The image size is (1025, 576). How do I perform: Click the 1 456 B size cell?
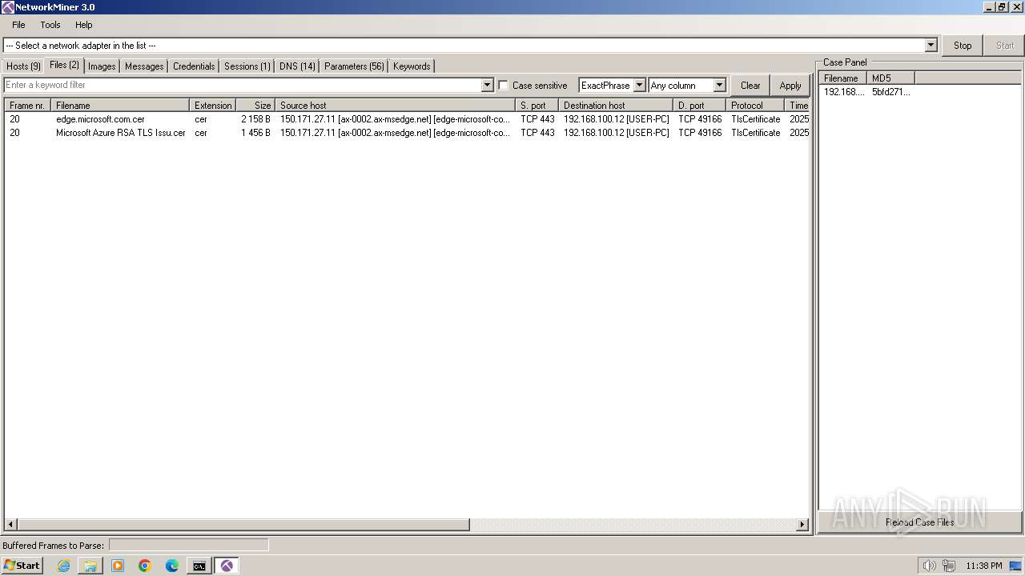coord(255,133)
